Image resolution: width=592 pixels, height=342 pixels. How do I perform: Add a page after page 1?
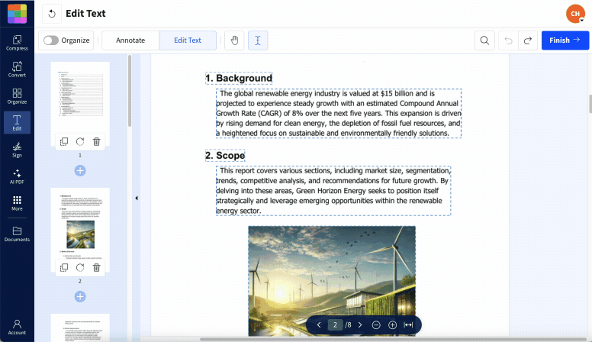[x=80, y=170]
